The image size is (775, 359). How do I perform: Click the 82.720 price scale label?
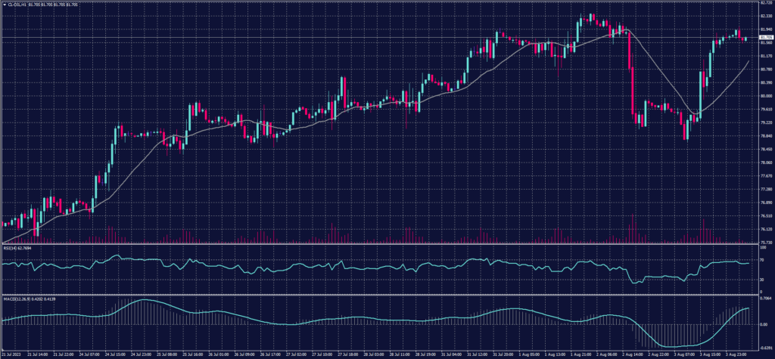tap(764, 3)
